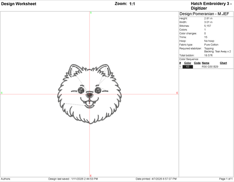Click the 'Topping' stabilizer value

pos(209,48)
